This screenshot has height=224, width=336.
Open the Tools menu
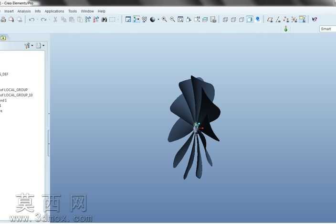73,11
